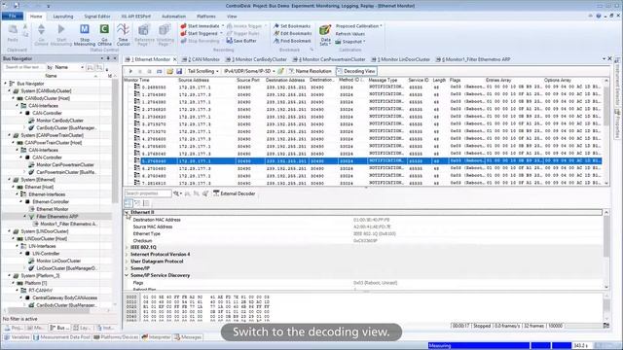Open the Platforms/Devices pane tab
The height and width of the screenshot is (350, 623).
116,337
